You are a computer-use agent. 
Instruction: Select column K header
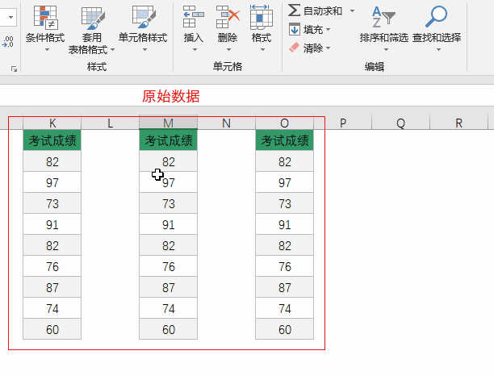52,123
